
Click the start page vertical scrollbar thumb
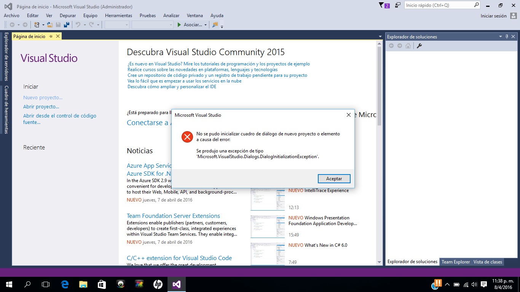tap(379, 86)
